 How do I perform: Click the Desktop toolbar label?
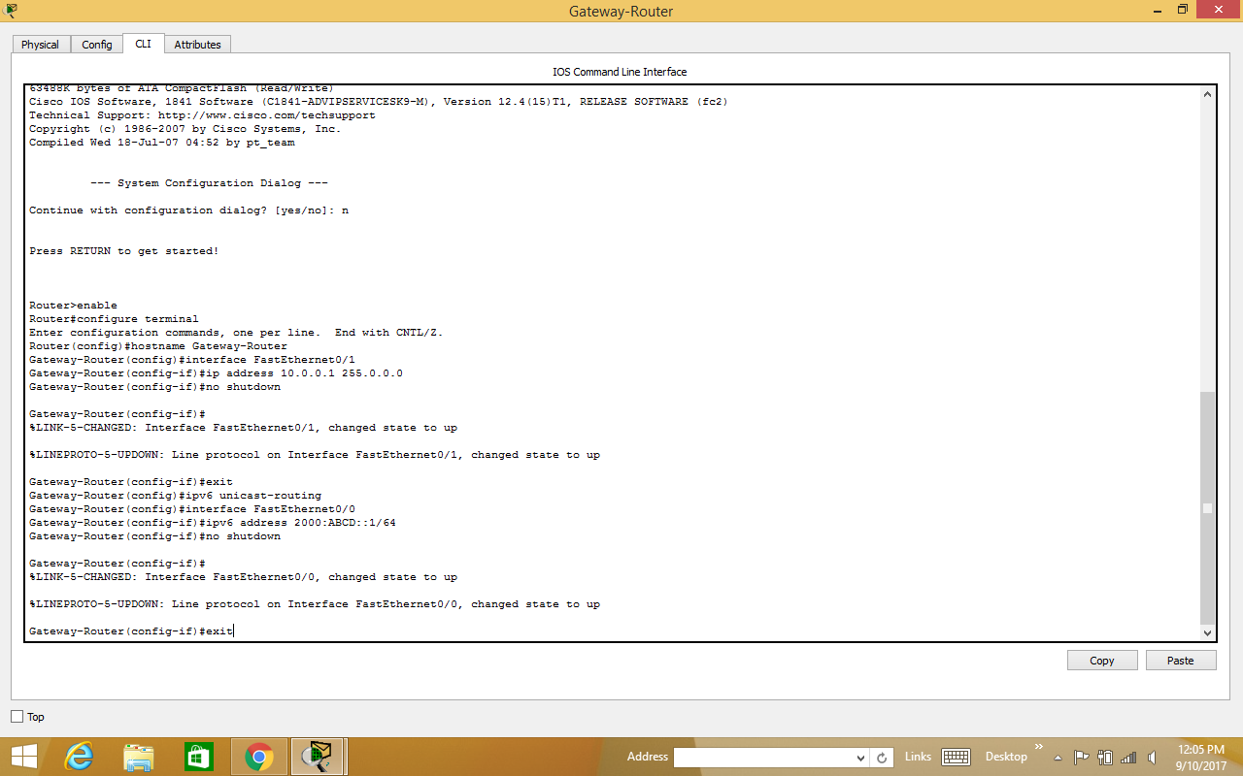pos(1006,757)
